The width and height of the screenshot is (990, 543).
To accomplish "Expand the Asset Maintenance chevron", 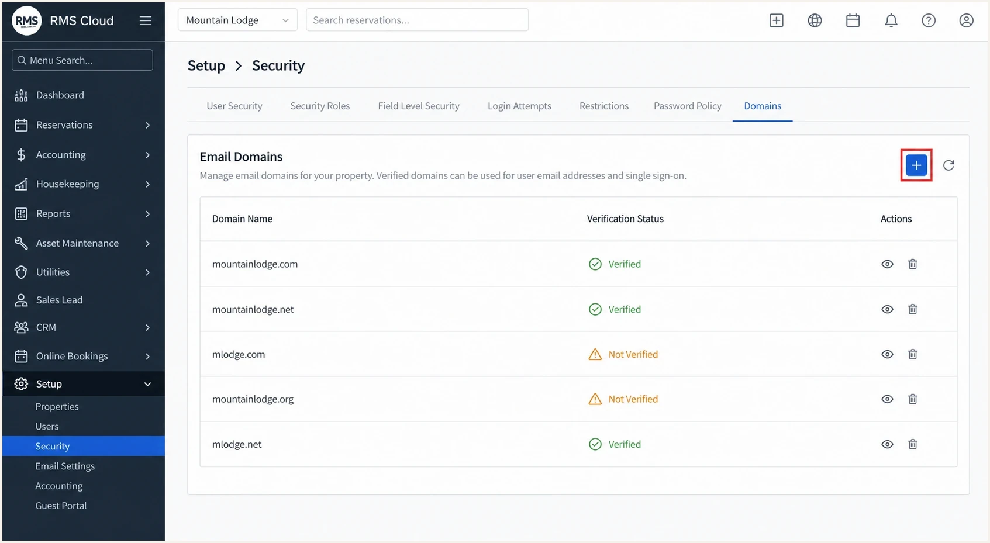I will click(x=147, y=243).
